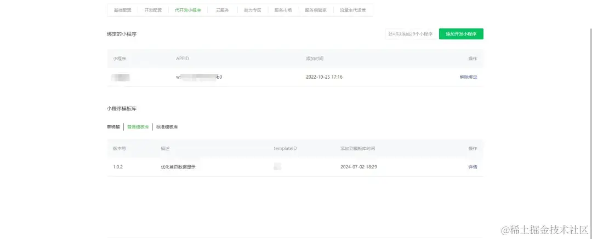This screenshot has width=592, height=239.
Task: Click the 添加到模板库时间 column header
Action: (357, 149)
